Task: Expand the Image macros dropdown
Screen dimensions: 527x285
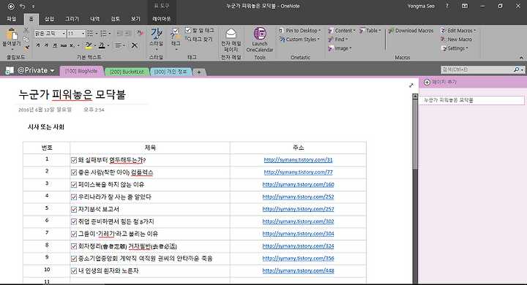Action: (x=351, y=48)
